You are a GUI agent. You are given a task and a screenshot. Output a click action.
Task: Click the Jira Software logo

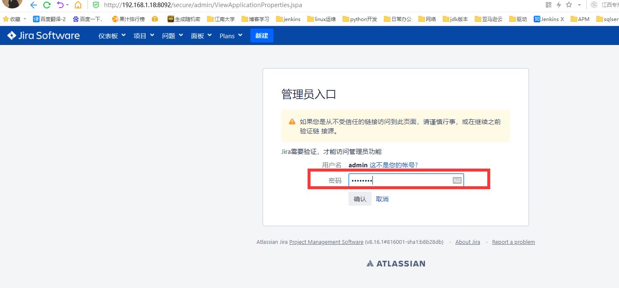click(43, 36)
